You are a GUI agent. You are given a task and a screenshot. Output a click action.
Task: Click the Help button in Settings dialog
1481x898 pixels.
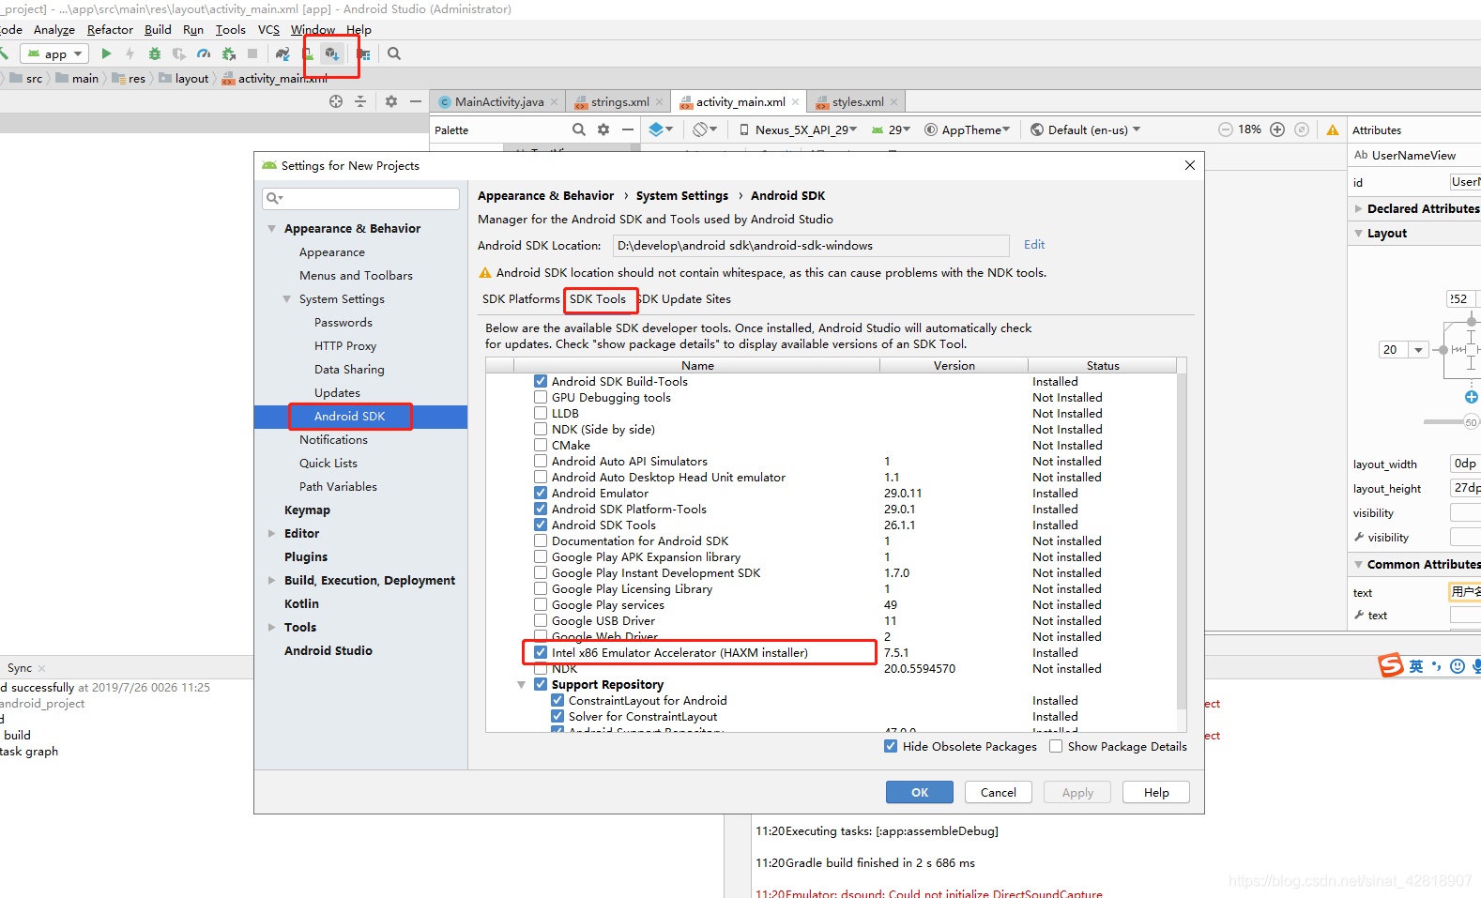[x=1156, y=792]
